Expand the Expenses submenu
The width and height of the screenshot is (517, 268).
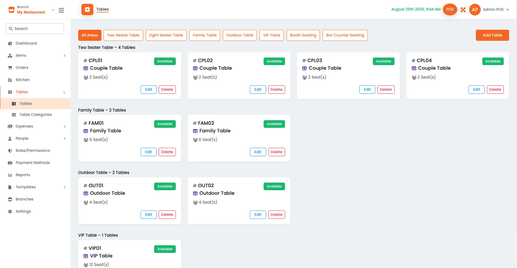pyautogui.click(x=64, y=126)
